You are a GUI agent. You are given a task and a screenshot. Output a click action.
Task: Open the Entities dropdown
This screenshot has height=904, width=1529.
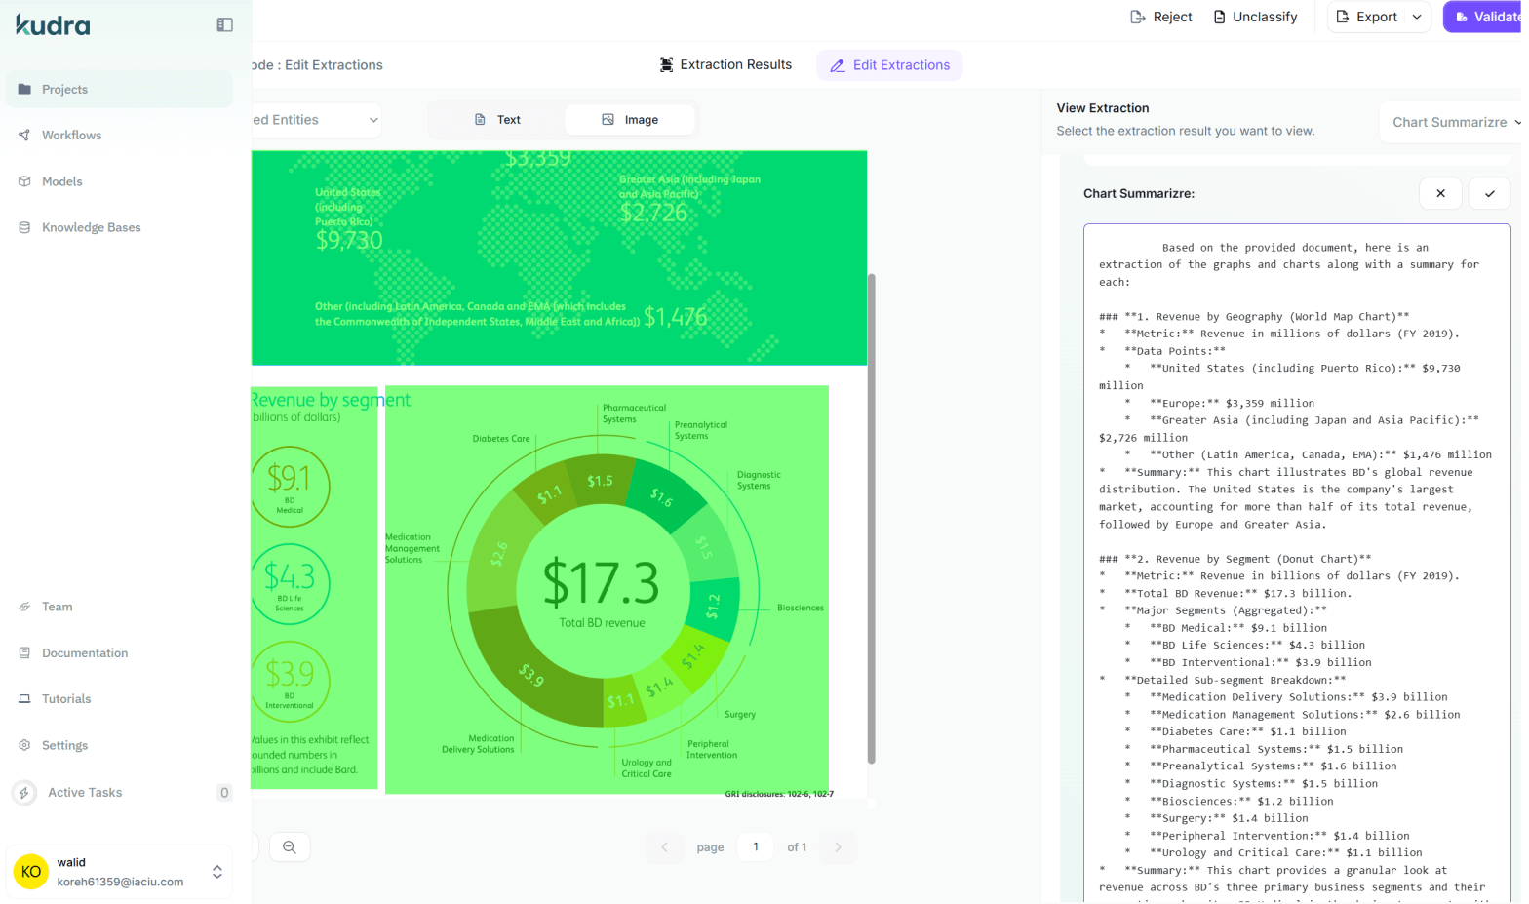pyautogui.click(x=315, y=120)
